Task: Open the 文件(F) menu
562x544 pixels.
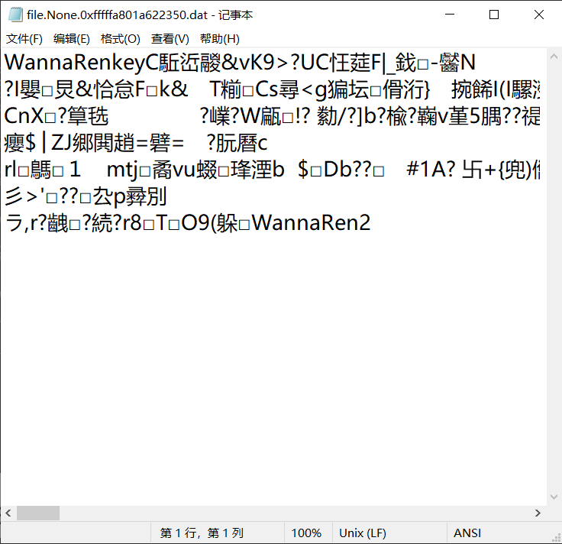Action: (x=24, y=39)
